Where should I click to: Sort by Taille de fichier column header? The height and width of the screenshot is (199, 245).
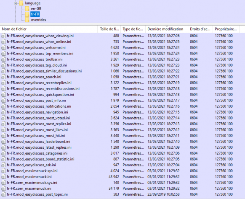[109, 29]
